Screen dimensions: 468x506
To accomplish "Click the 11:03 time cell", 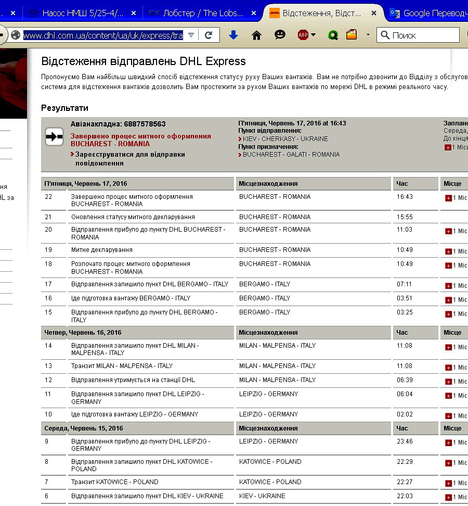I will point(405,230).
